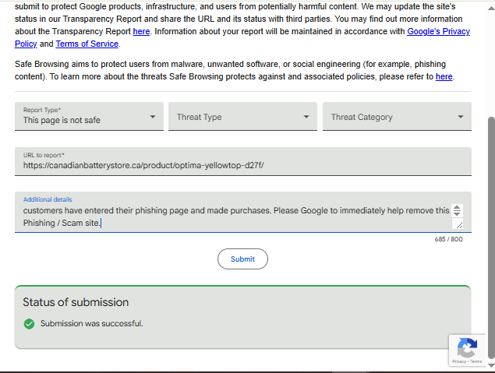
Task: Click the Additional details text area
Action: [x=242, y=212]
